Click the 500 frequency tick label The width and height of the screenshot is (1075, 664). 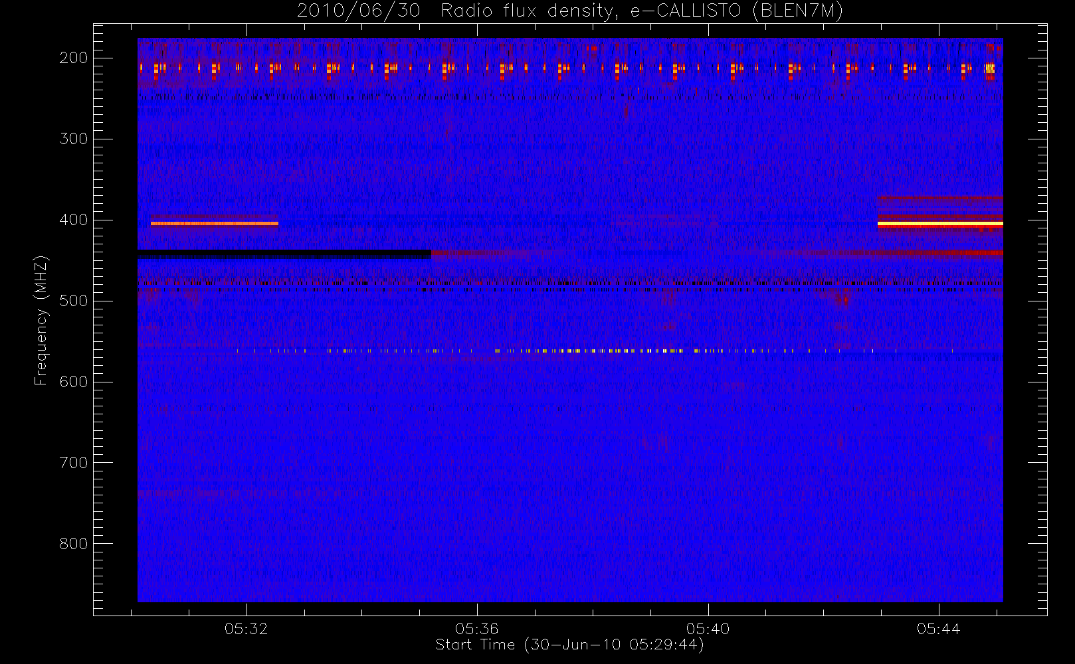(73, 301)
